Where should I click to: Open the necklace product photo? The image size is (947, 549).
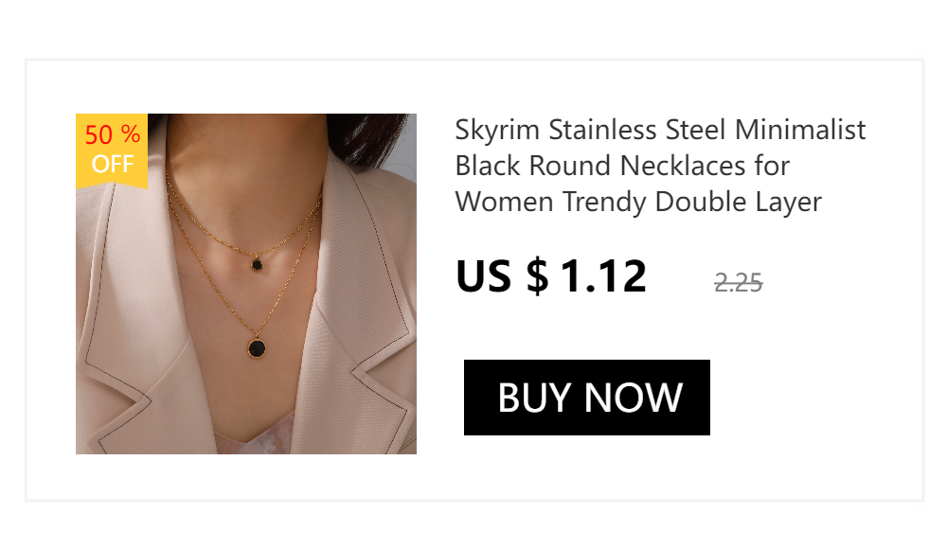coord(246,284)
